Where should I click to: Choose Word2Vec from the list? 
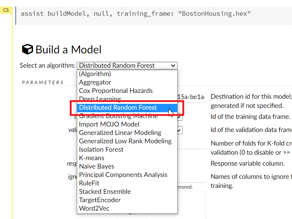tap(94, 208)
